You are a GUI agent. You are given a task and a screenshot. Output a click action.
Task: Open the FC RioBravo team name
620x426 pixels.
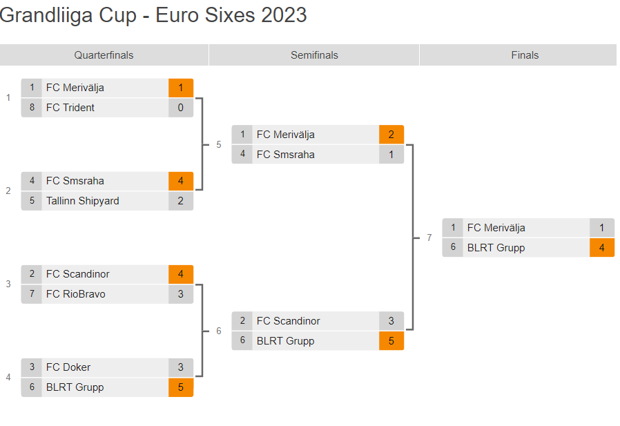pos(75,294)
